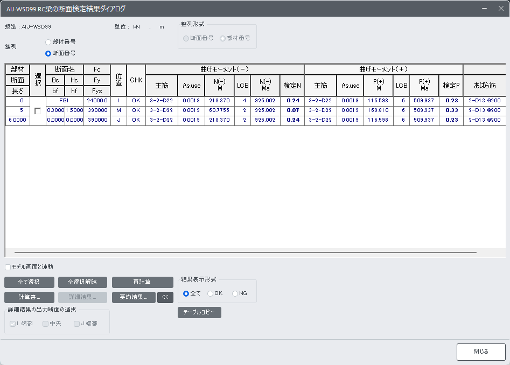Choose 全て result display option
This screenshot has width=510, height=365.
(186, 293)
